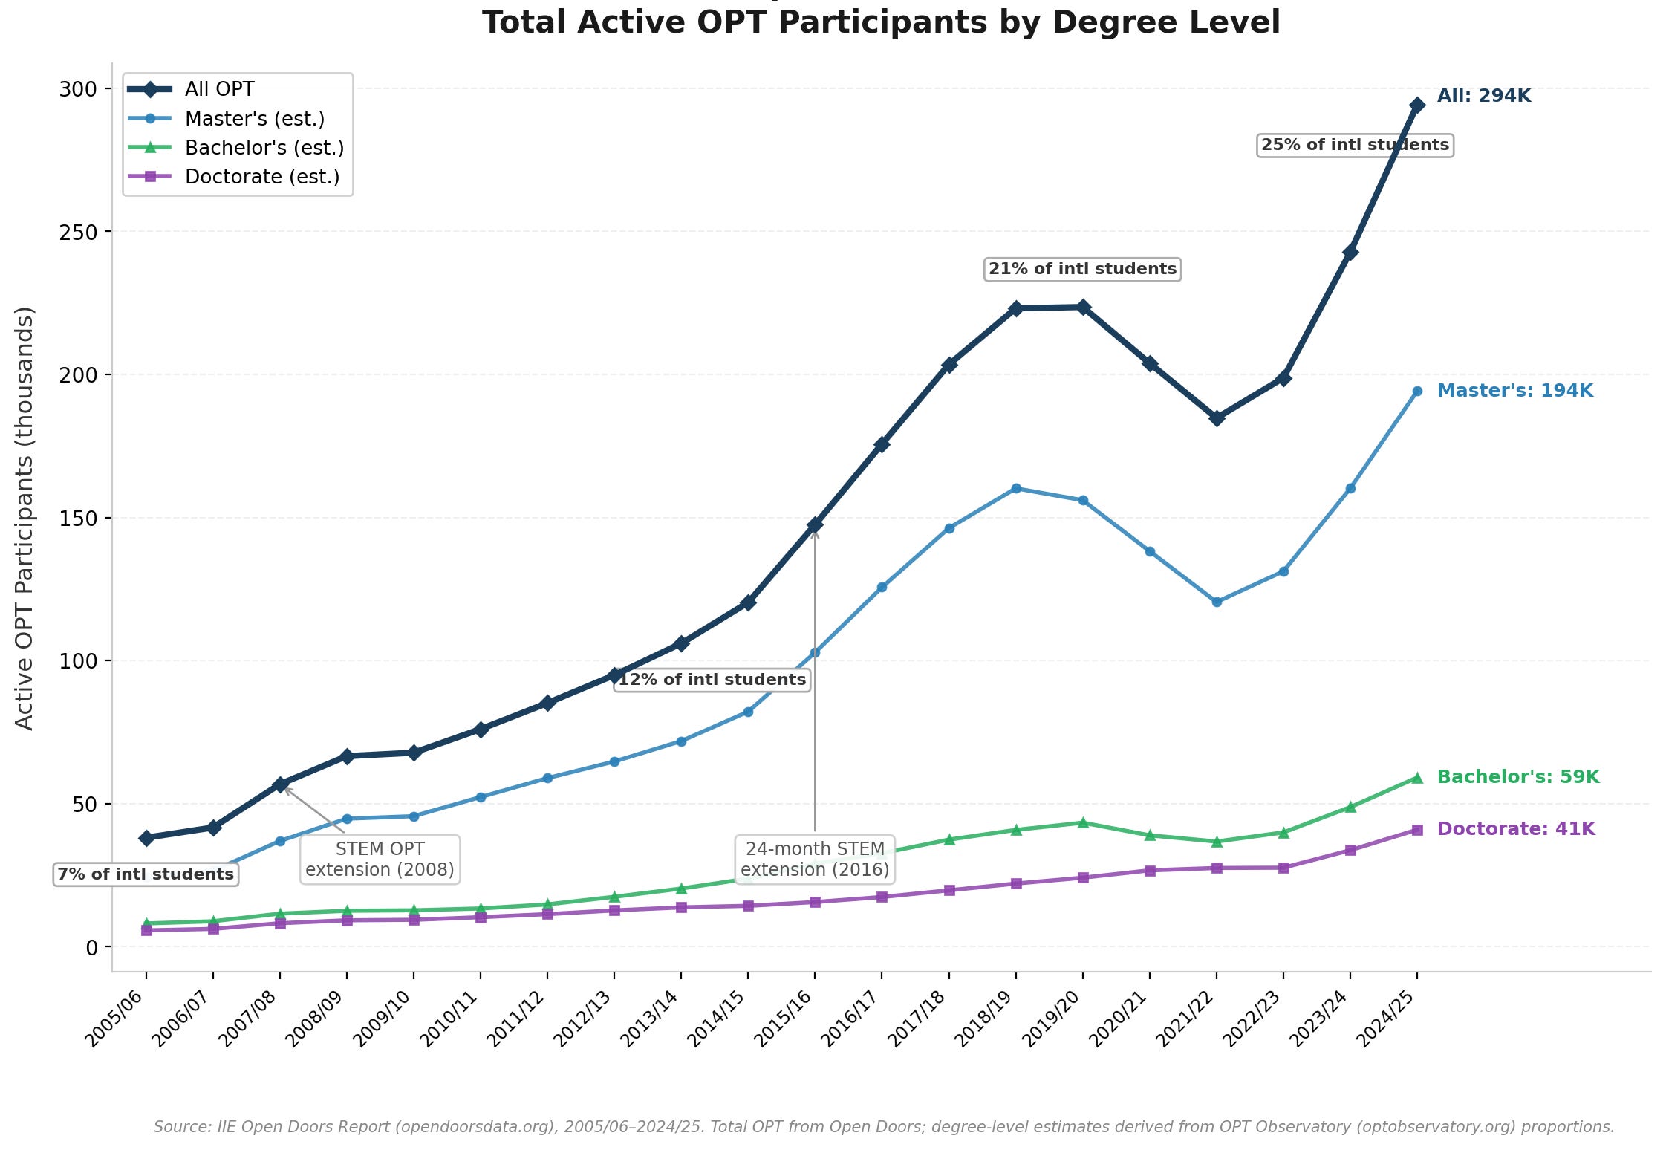This screenshot has height=1150, width=1666.
Task: Click the Master's: 194K end label
Action: (x=1514, y=391)
